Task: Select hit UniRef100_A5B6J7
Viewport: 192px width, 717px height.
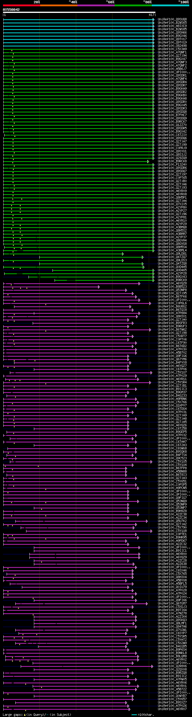Action: [x=172, y=69]
